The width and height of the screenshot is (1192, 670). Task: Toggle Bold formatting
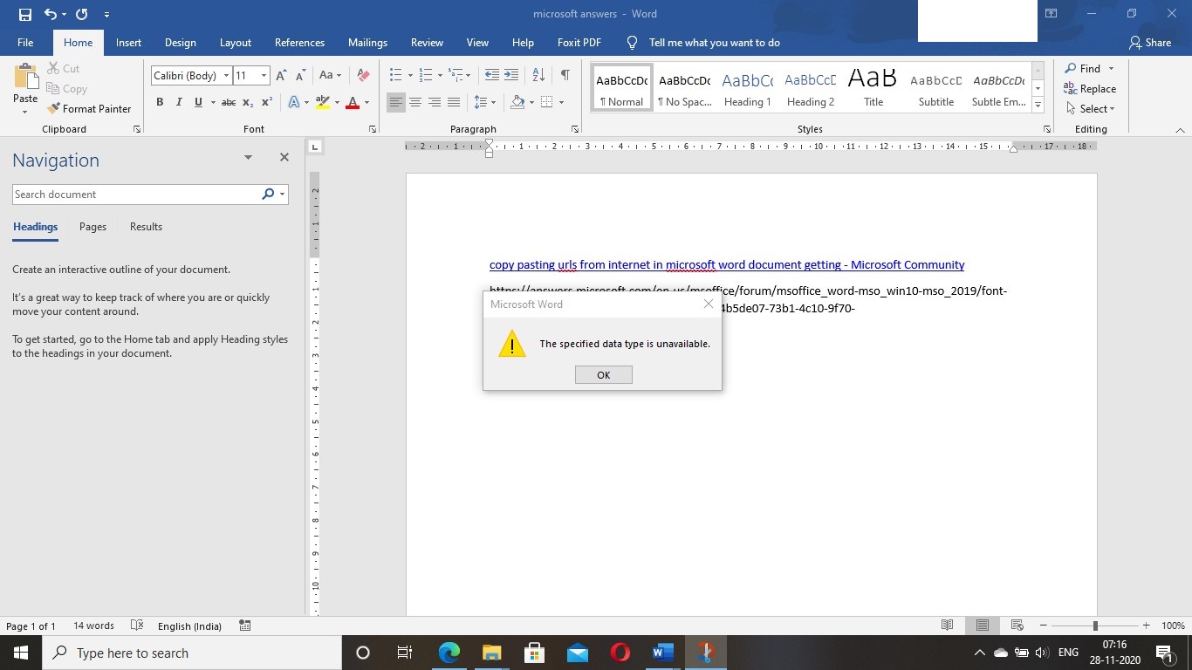coord(160,102)
